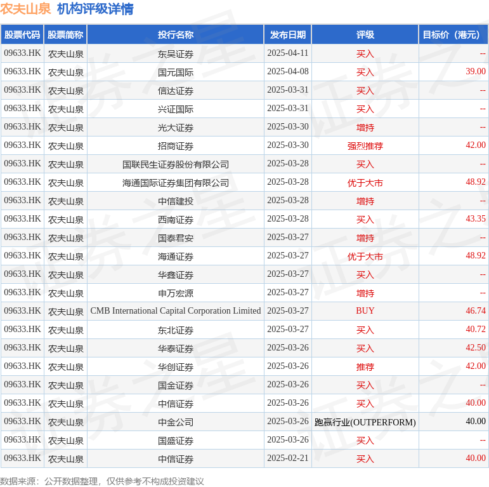
Task: Click the 华创证券 cell
Action: tap(176, 367)
